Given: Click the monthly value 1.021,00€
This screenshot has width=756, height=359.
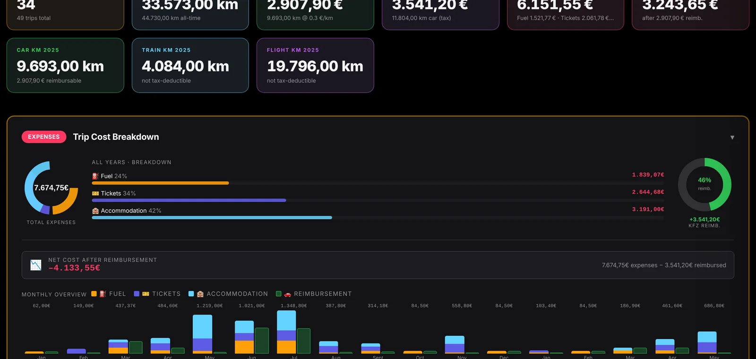Looking at the screenshot, I should [252, 306].
